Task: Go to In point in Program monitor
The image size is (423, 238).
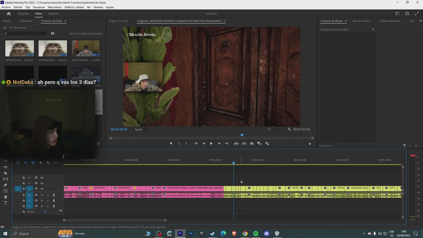Action: click(x=196, y=143)
